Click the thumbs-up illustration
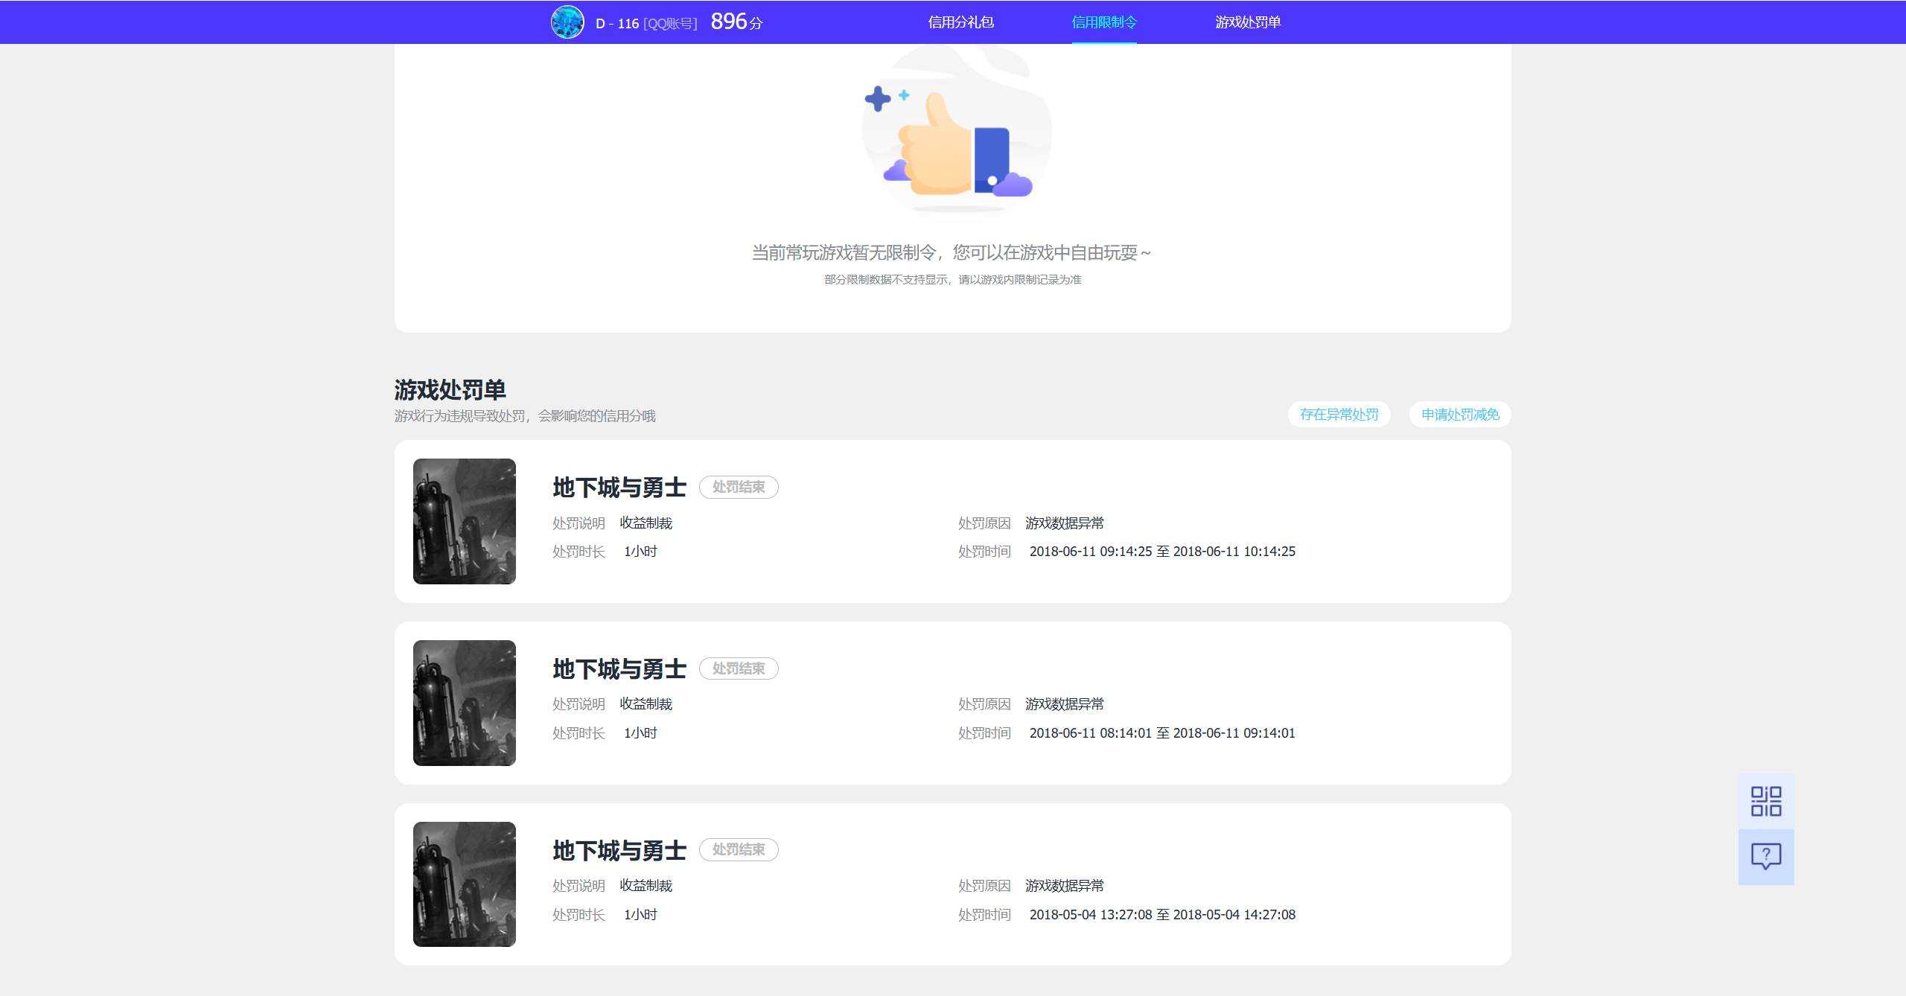 956,131
